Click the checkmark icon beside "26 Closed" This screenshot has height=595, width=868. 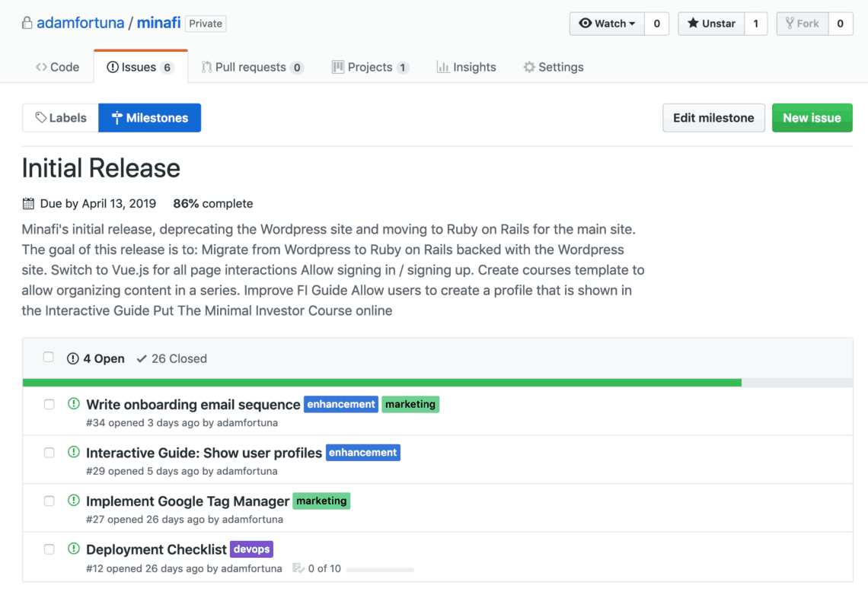[142, 358]
